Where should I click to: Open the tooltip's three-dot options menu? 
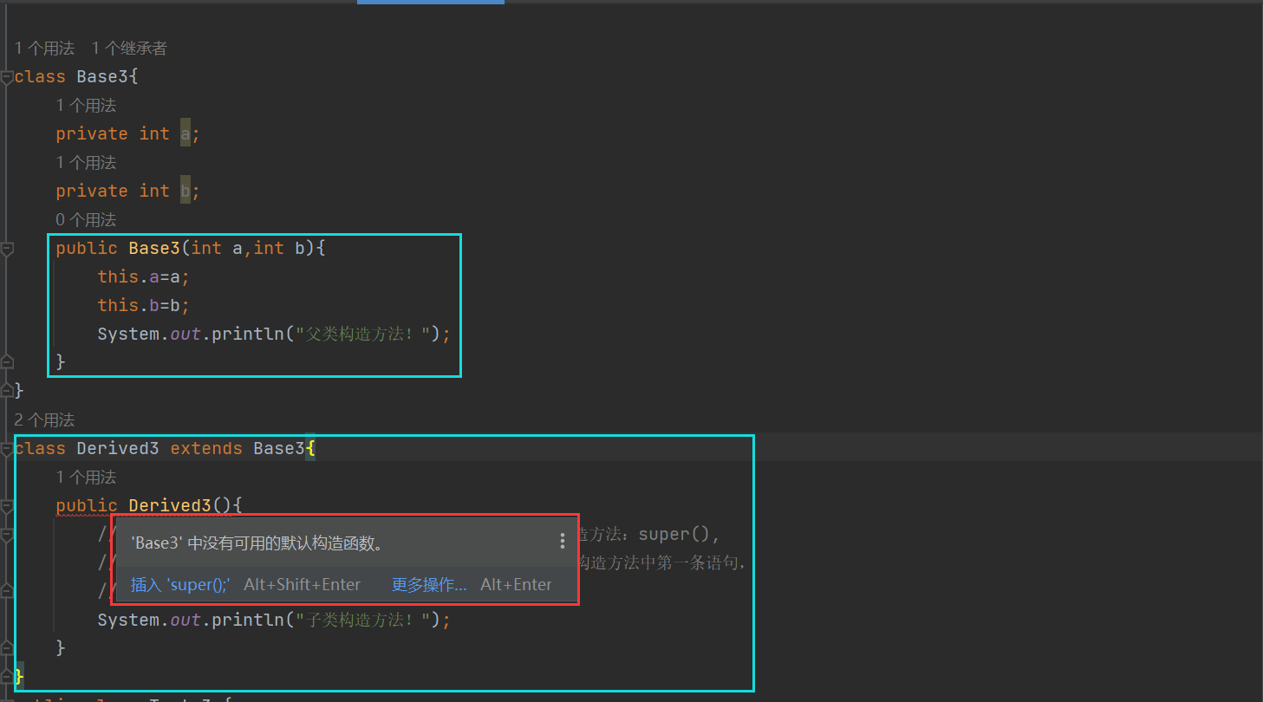[562, 541]
